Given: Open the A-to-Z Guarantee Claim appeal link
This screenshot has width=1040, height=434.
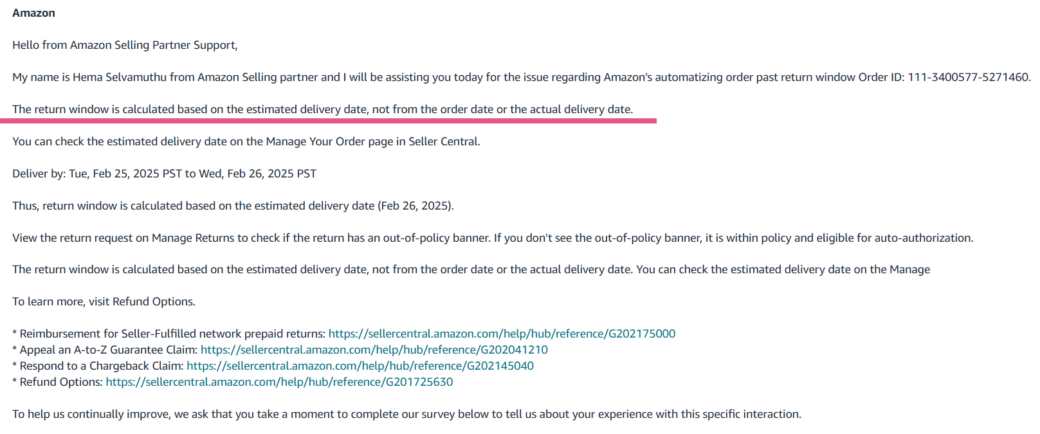Looking at the screenshot, I should pos(374,350).
